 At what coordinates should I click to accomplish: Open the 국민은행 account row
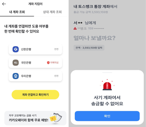click(x=35, y=63)
